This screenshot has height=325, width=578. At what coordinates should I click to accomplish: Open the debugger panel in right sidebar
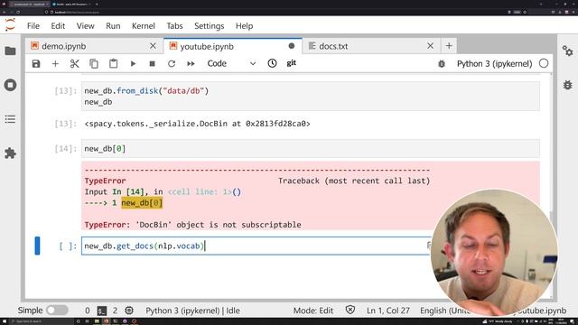click(568, 85)
